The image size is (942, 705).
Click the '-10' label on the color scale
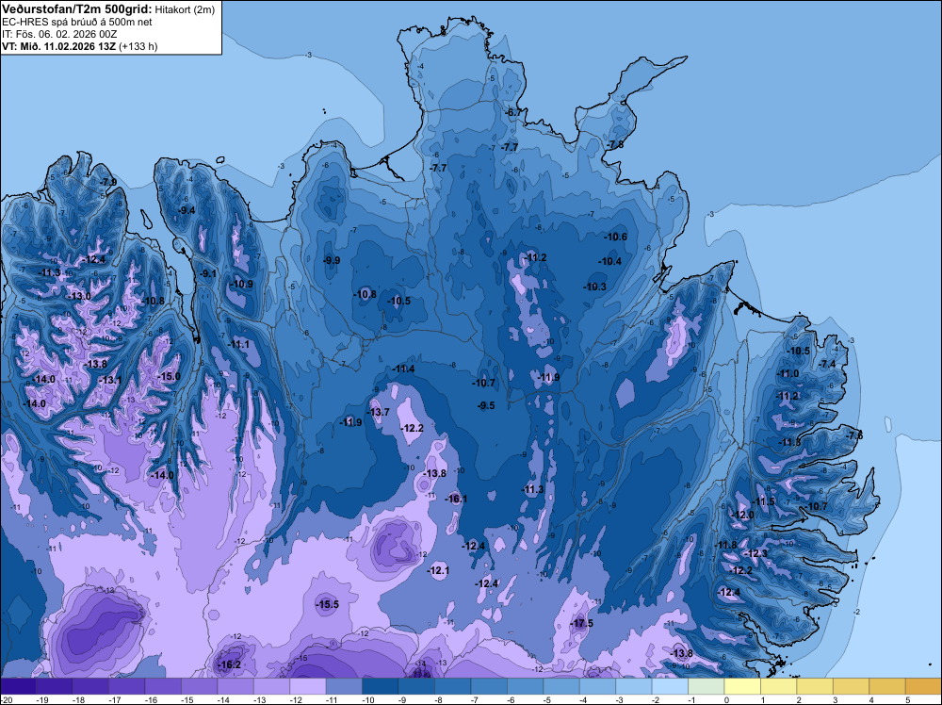367,700
